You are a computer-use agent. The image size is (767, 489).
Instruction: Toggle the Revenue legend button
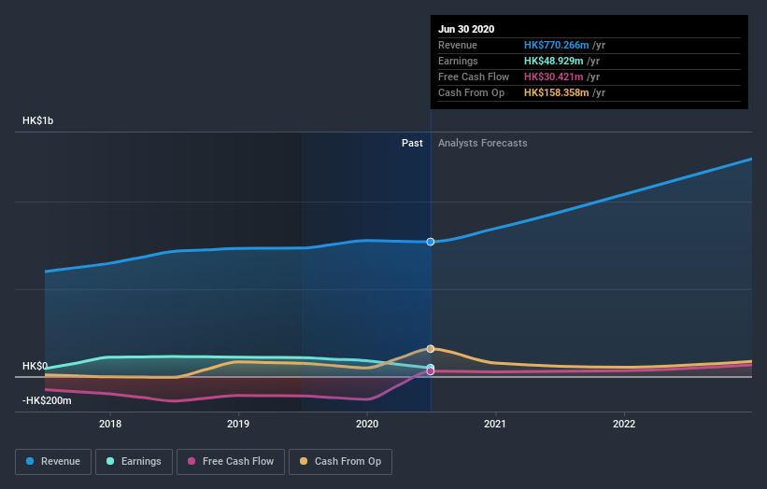53,462
